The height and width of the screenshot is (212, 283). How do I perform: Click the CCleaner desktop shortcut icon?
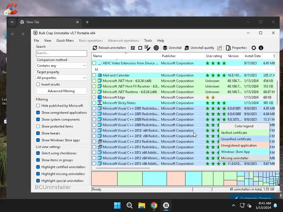pyautogui.click(x=11, y=9)
